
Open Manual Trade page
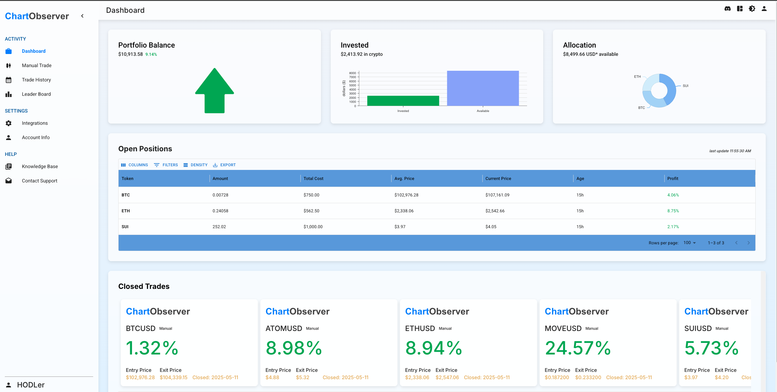pyautogui.click(x=37, y=66)
